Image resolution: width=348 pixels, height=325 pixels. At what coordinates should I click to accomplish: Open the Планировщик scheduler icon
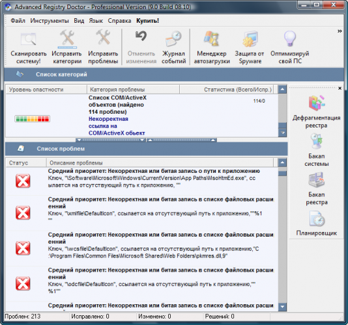[x=317, y=219]
